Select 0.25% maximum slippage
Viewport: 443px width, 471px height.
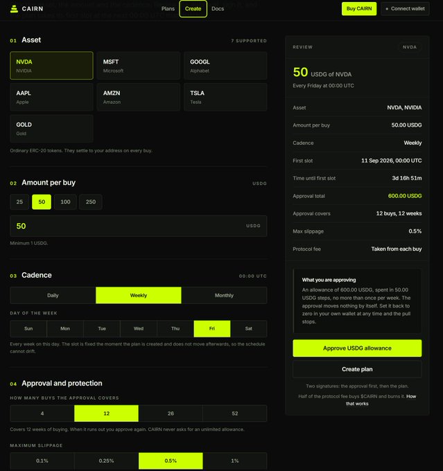[x=107, y=461]
